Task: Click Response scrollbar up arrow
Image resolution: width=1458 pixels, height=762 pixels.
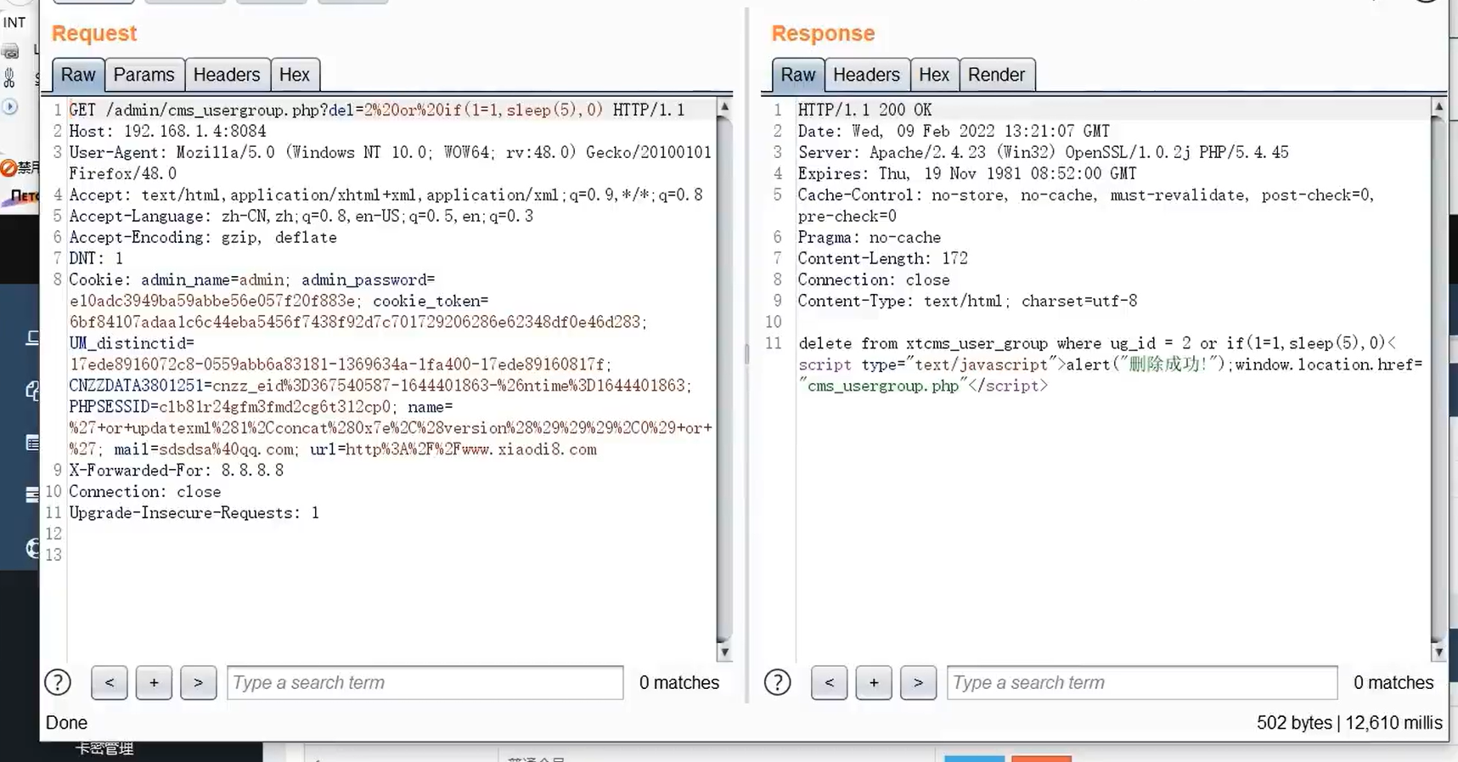Action: (1438, 107)
